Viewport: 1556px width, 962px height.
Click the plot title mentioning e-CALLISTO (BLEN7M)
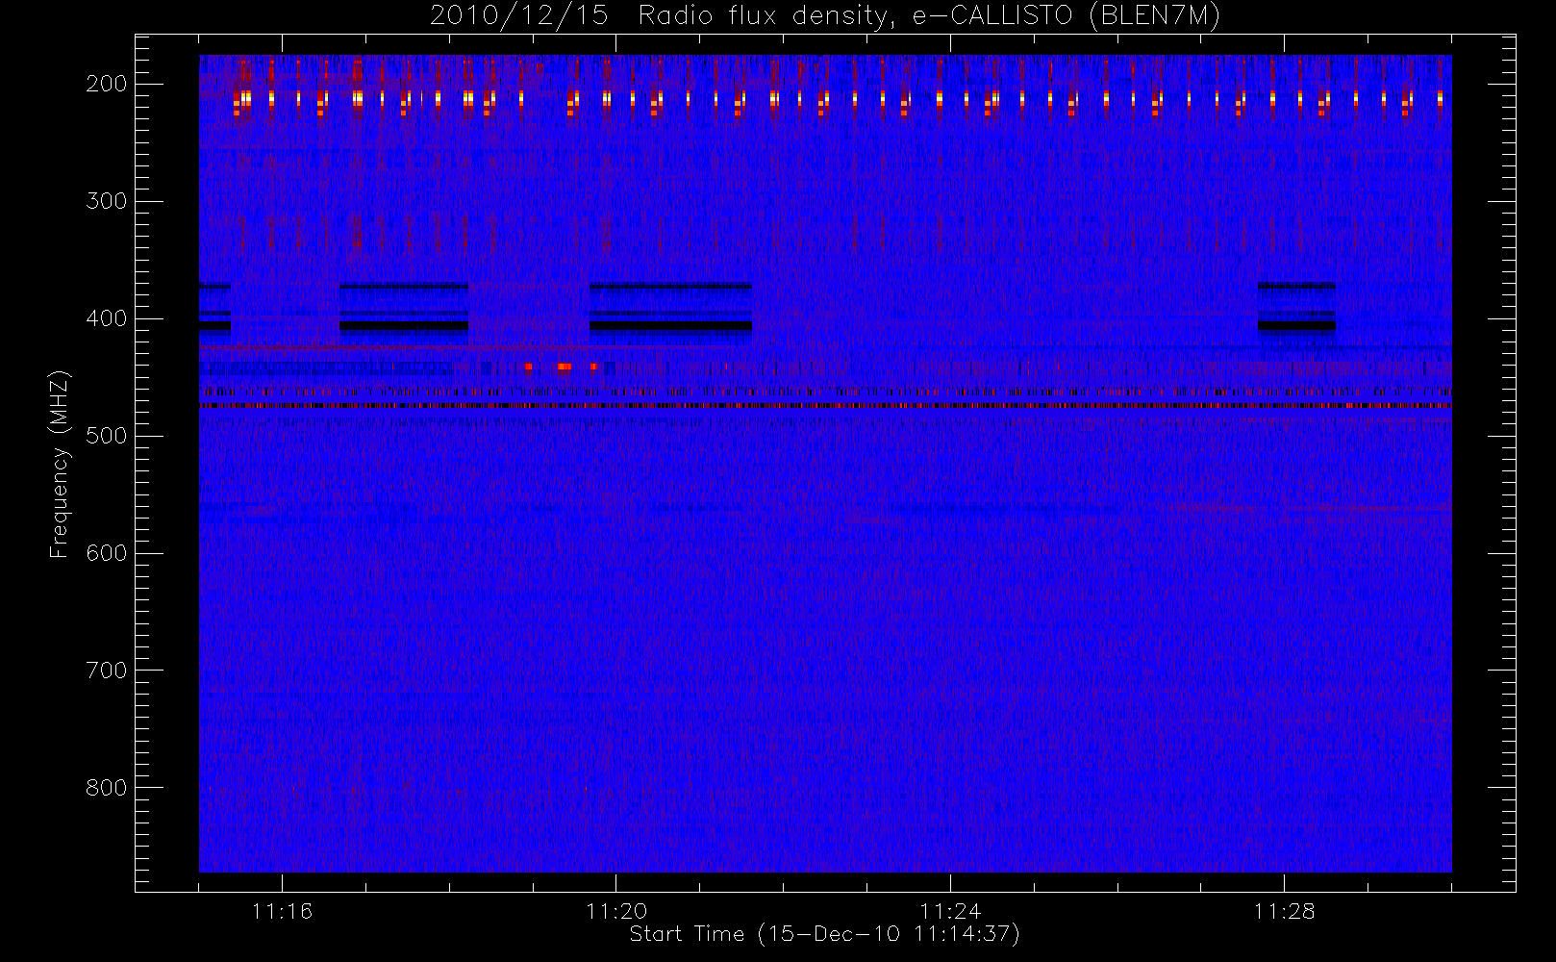(x=825, y=16)
